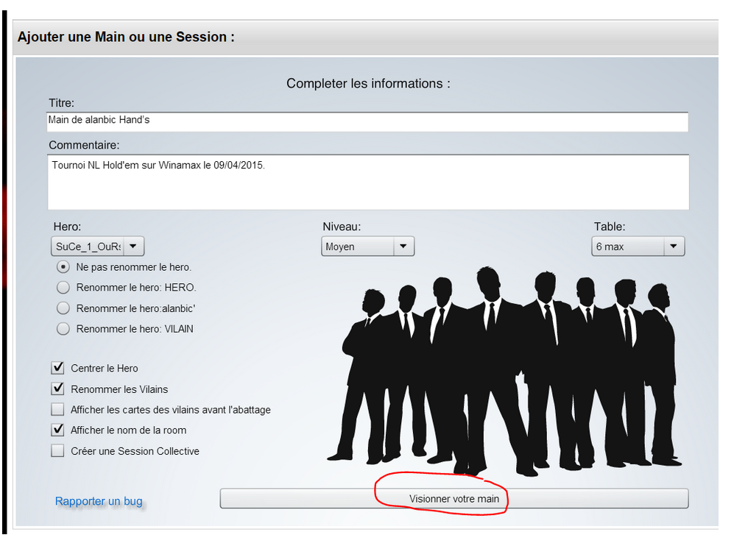
Task: Click the 'Titre:' label
Action: pyautogui.click(x=61, y=103)
